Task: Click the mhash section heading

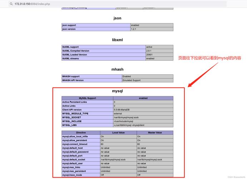Action: click(x=117, y=69)
